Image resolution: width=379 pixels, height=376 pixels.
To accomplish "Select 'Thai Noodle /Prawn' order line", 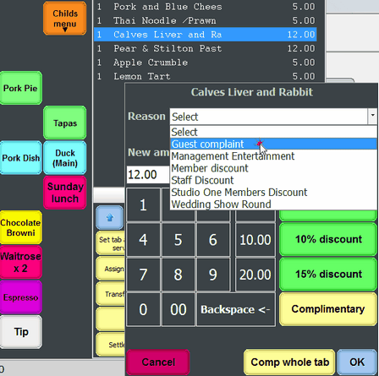I will [x=206, y=20].
